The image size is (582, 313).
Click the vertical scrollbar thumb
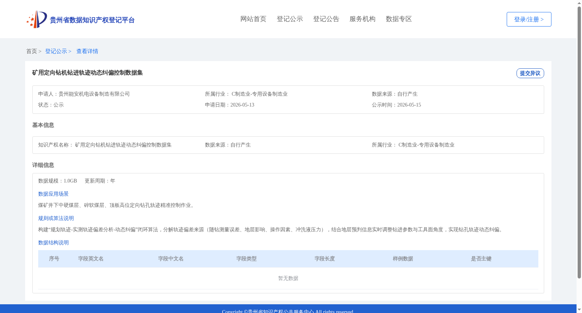[579, 143]
